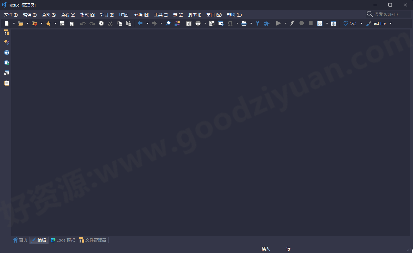Click the gray round record button
The height and width of the screenshot is (253, 413).
click(302, 23)
